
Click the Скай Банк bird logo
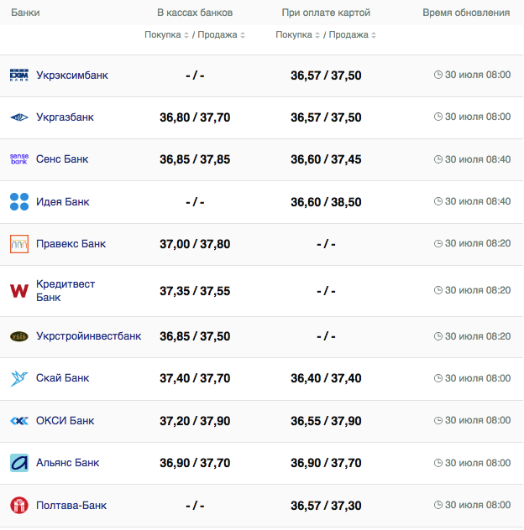click(x=19, y=378)
